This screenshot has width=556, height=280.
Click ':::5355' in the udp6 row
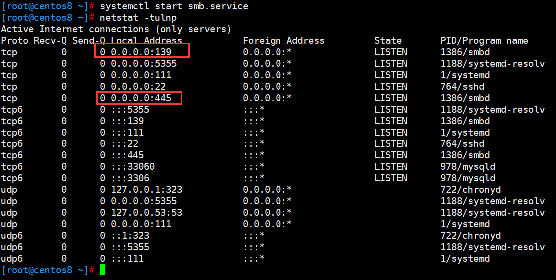coord(130,247)
